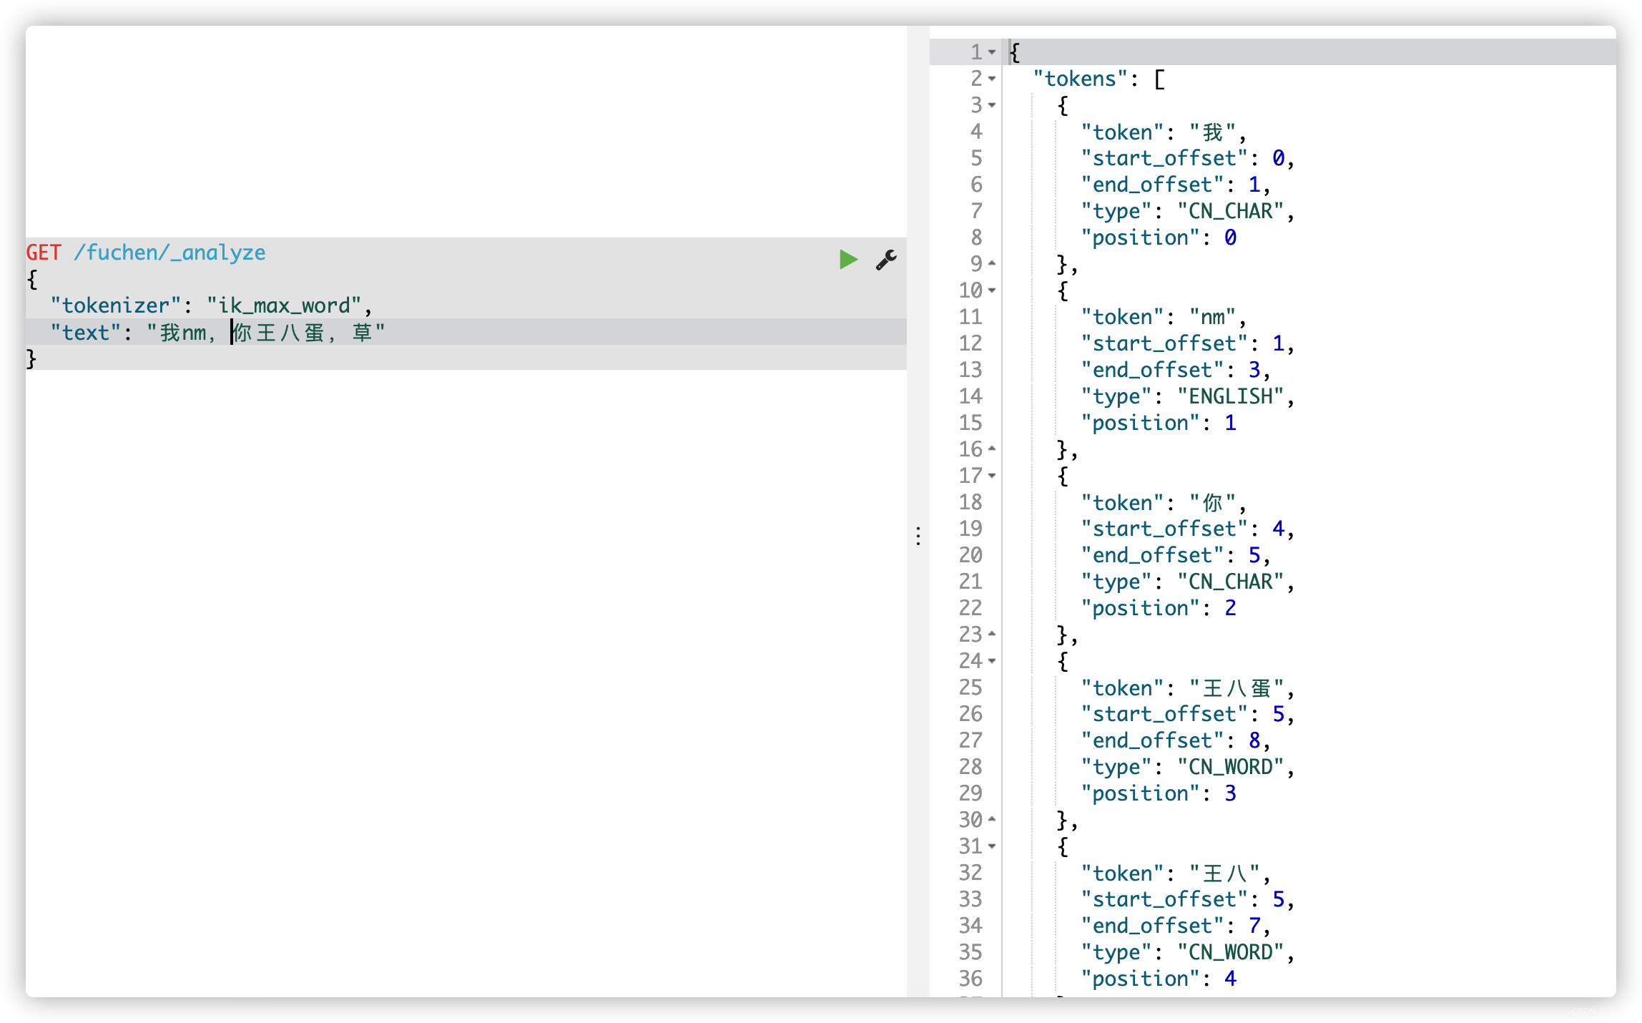1642x1023 pixels.
Task: Click the end_offset value 8 on line 27
Action: tap(1255, 740)
